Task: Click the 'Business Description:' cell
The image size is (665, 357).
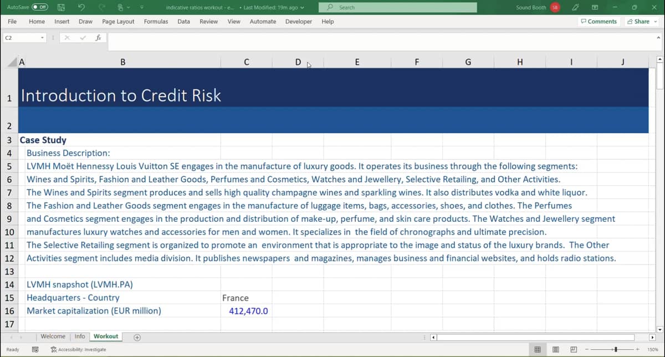Action: (68, 153)
